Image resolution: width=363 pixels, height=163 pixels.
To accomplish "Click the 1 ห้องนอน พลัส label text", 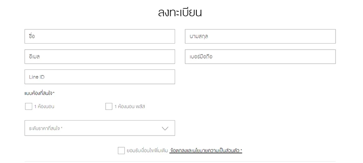I will tap(129, 107).
